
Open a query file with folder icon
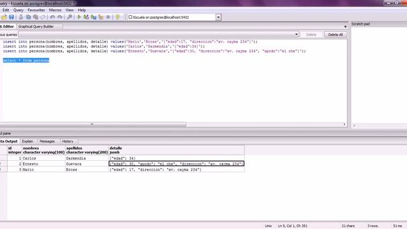point(4,17)
